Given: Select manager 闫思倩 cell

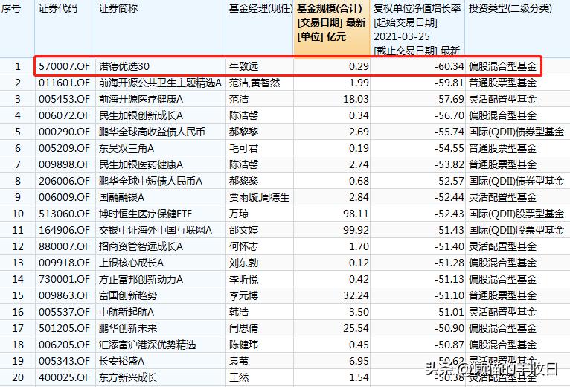Looking at the screenshot, I should (243, 328).
